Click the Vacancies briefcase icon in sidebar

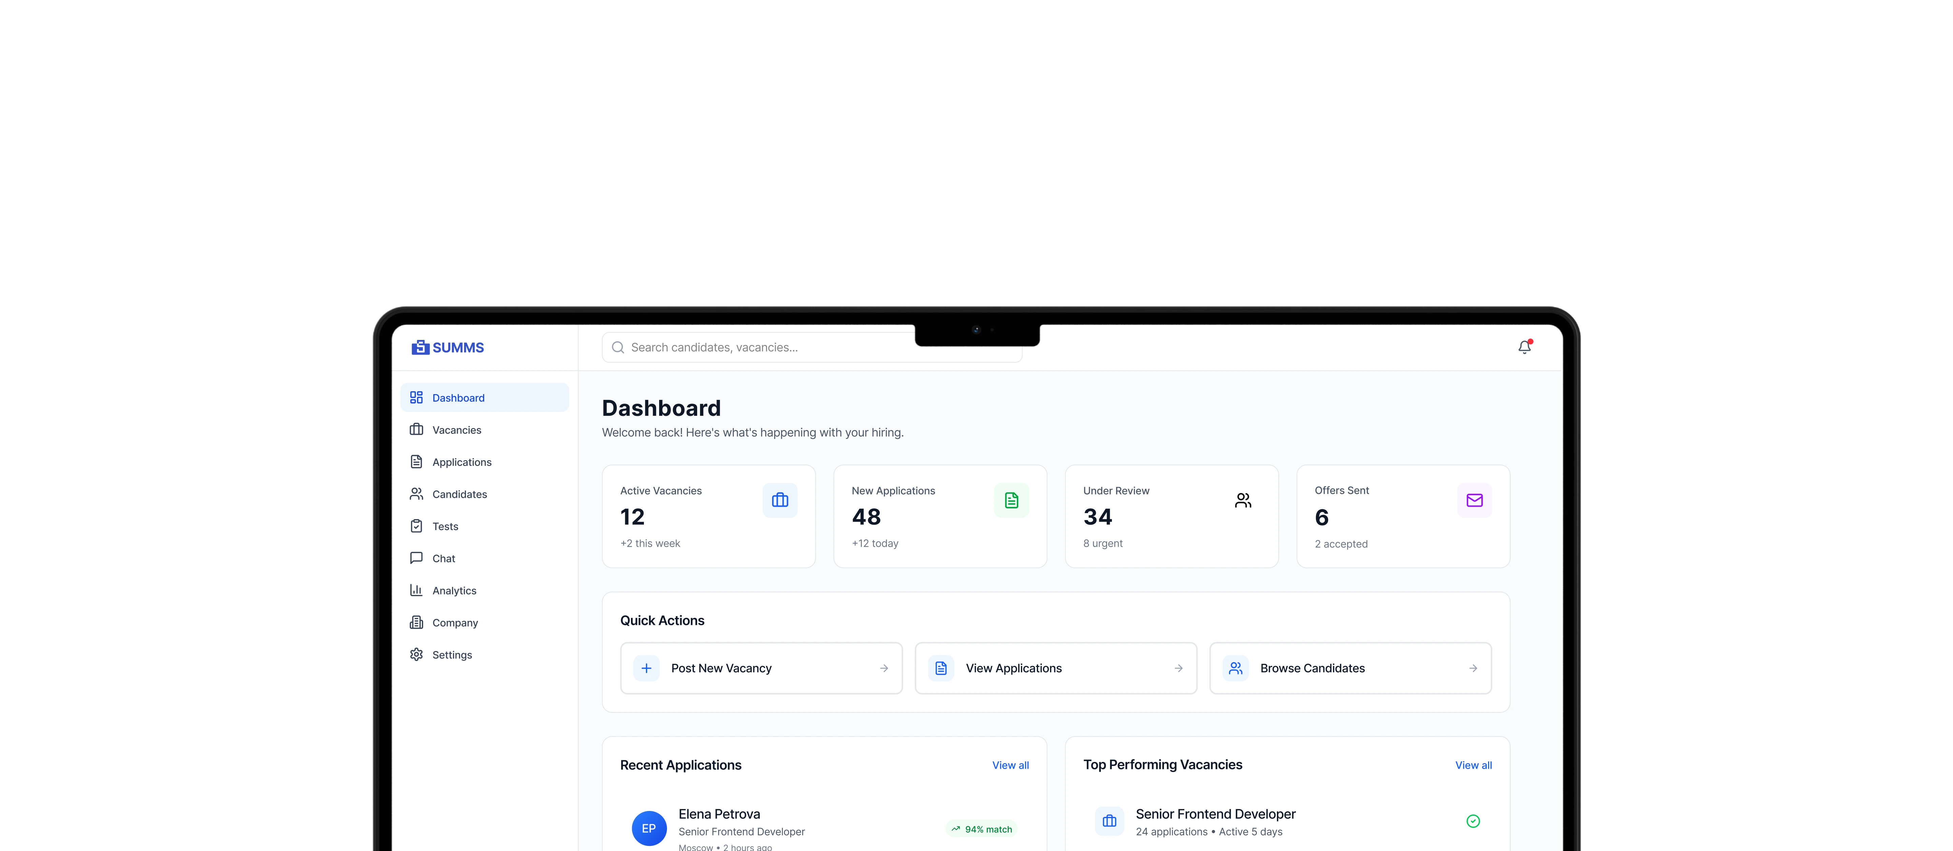pos(416,430)
